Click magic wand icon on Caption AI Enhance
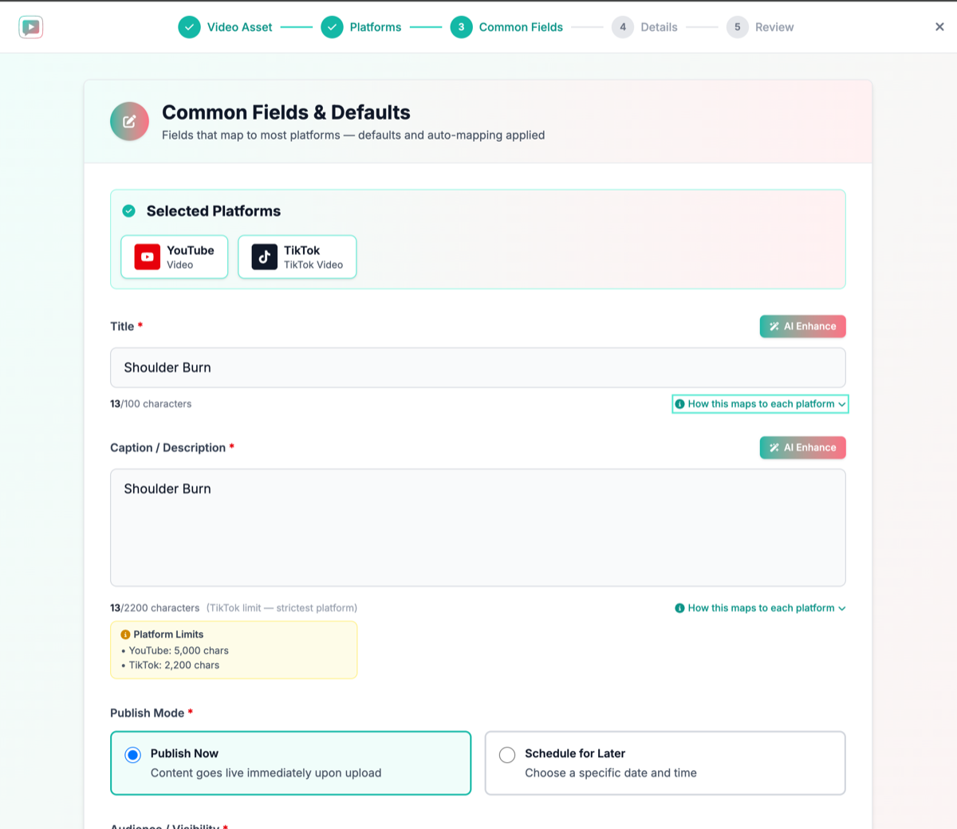The width and height of the screenshot is (957, 829). [x=774, y=447]
